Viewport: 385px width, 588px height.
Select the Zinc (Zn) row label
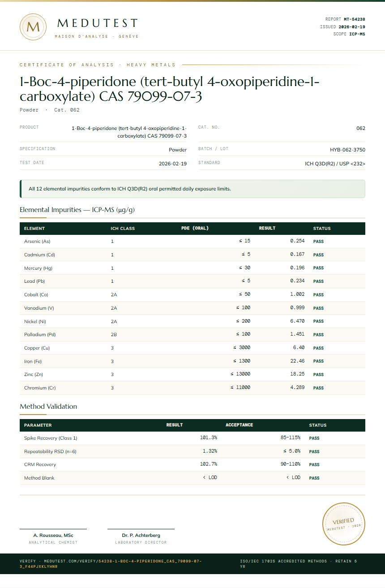pyautogui.click(x=34, y=374)
